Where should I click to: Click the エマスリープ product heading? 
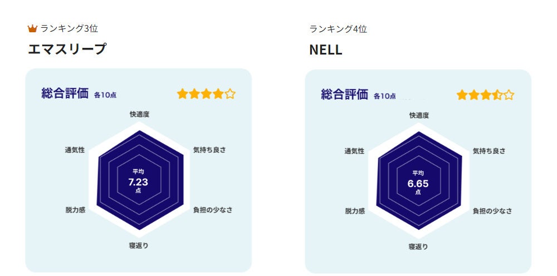click(x=67, y=50)
